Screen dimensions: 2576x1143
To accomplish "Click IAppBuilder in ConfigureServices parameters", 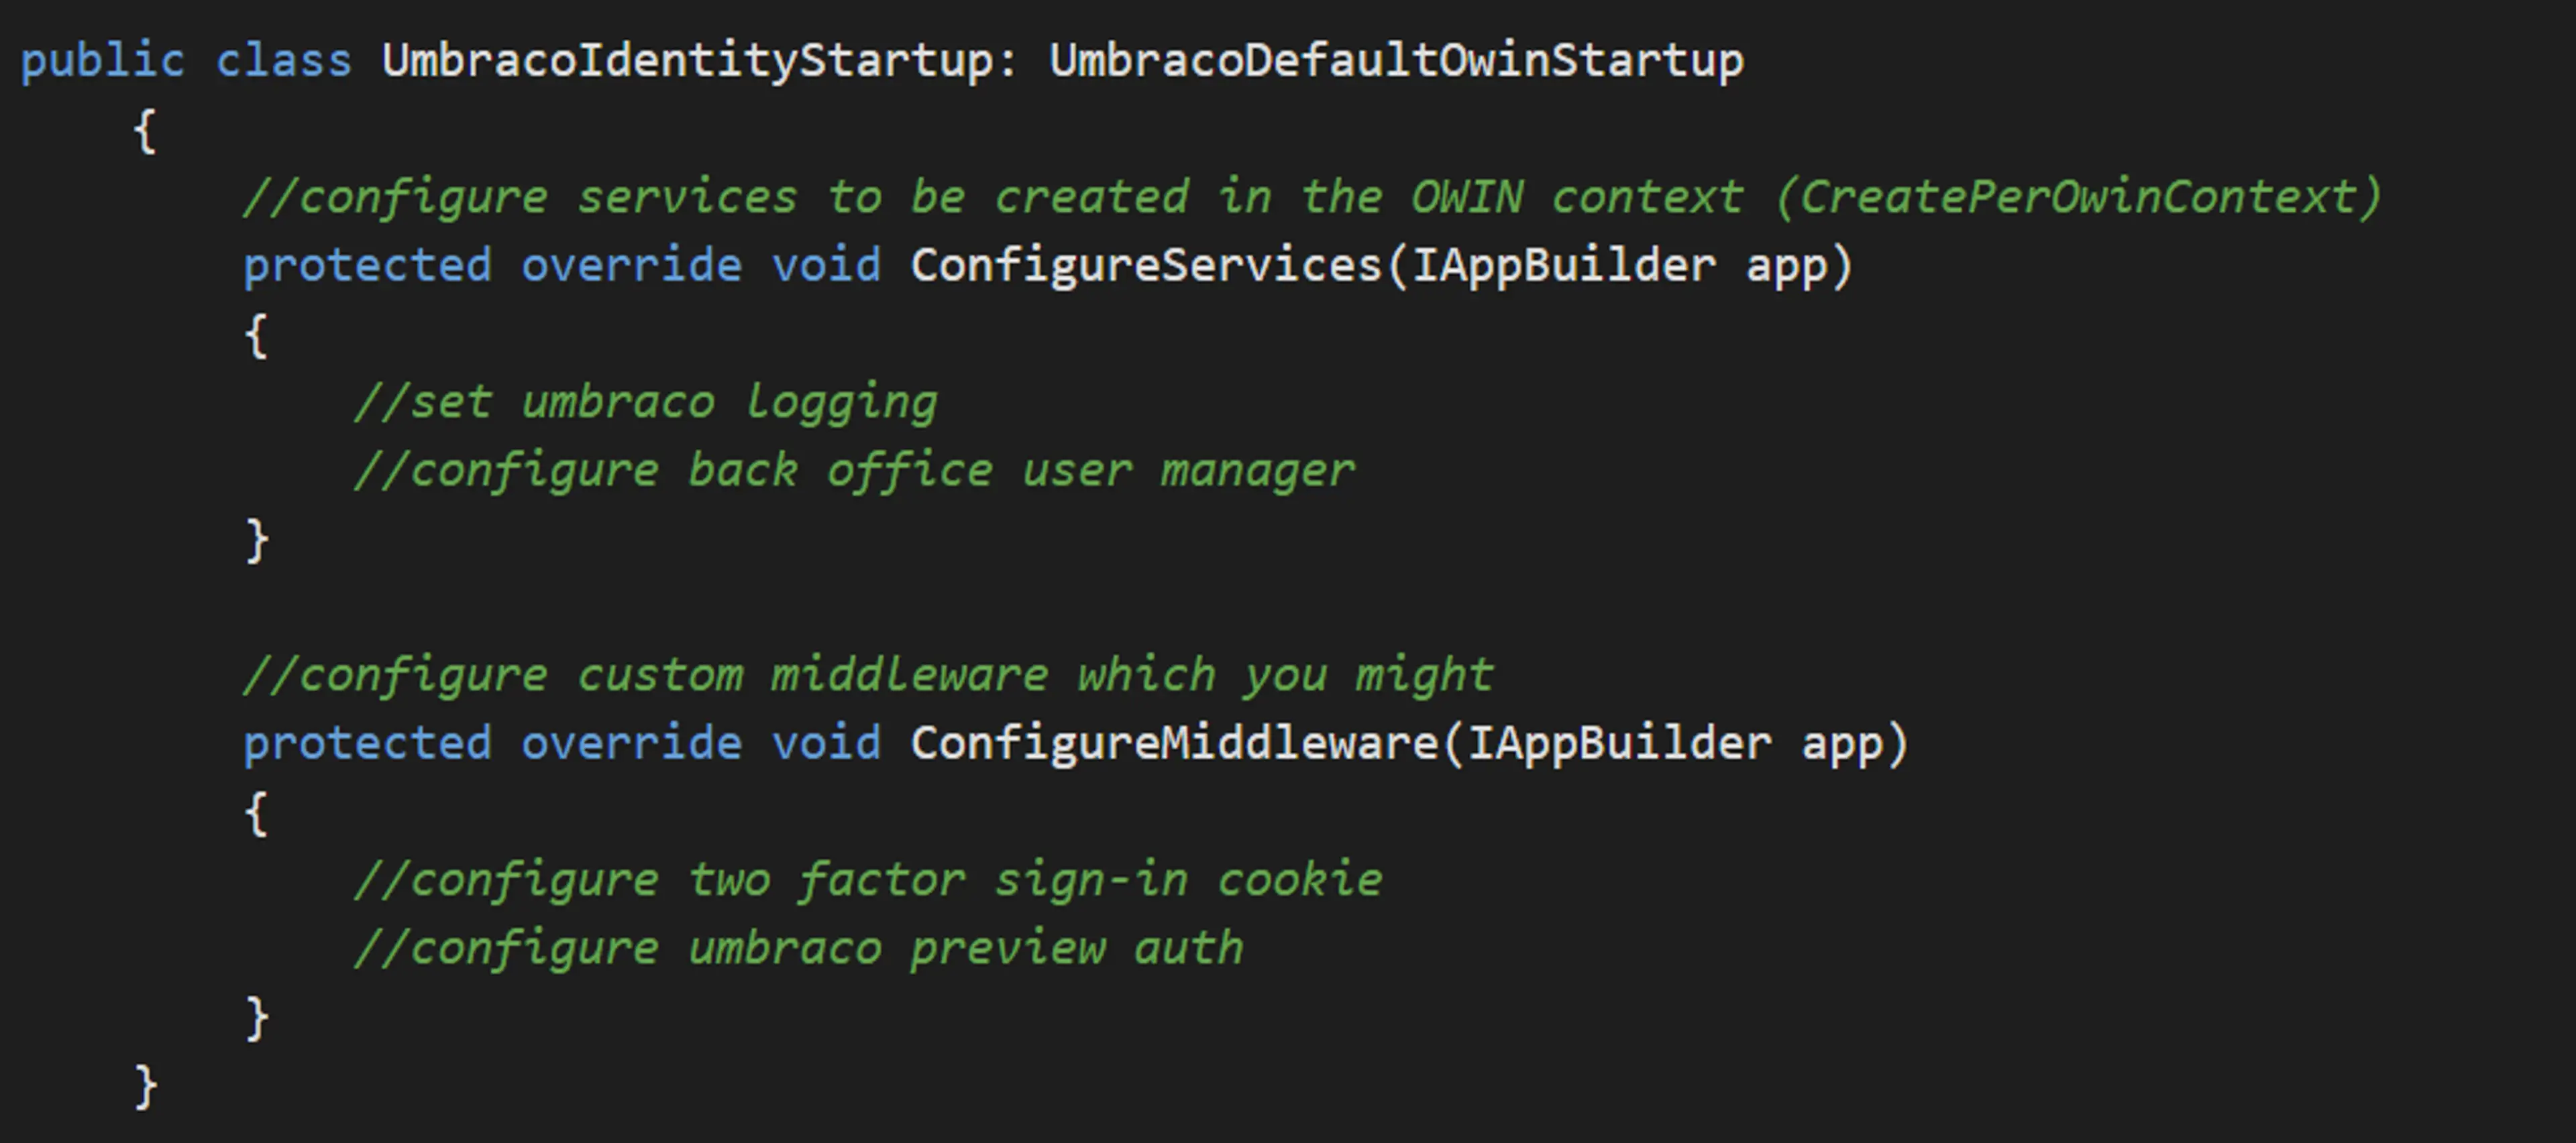I will click(1563, 265).
